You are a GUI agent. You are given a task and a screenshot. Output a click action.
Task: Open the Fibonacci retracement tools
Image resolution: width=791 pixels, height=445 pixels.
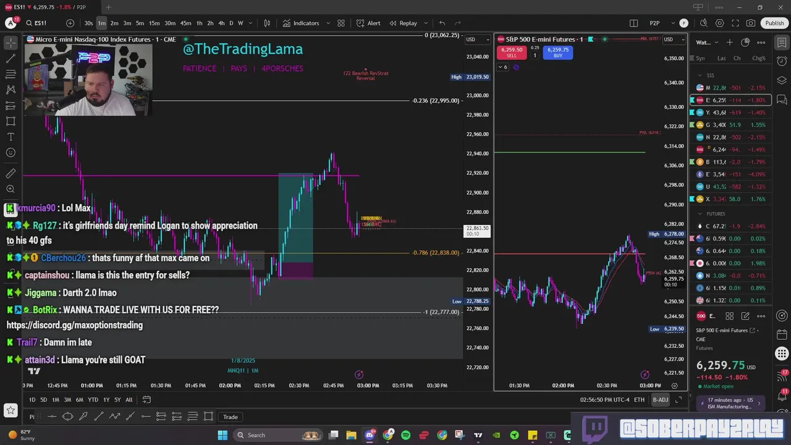pyautogui.click(x=11, y=74)
